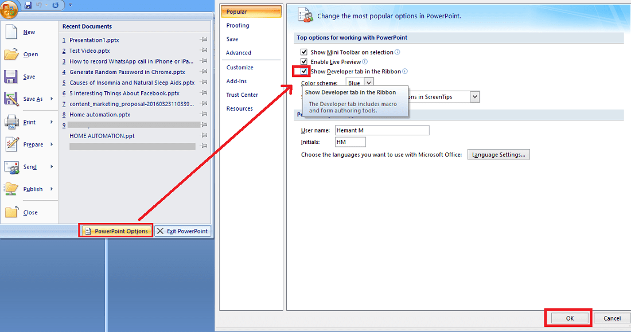The width and height of the screenshot is (631, 332).
Task: Click OK in PowerPoint Options dialog
Action: click(570, 318)
